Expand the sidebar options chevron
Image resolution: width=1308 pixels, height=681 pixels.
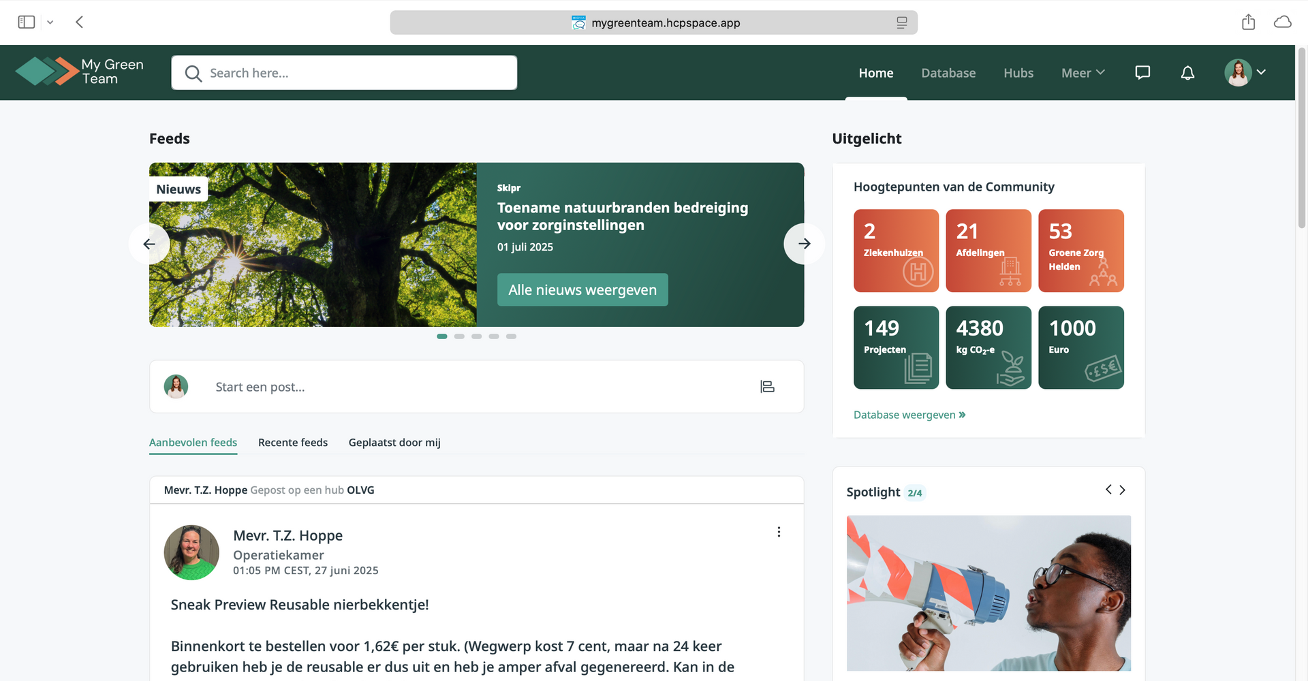[x=50, y=22]
